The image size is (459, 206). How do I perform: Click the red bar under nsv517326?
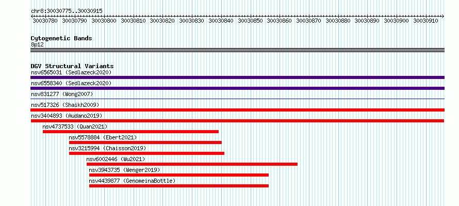pyautogui.click(x=237, y=110)
